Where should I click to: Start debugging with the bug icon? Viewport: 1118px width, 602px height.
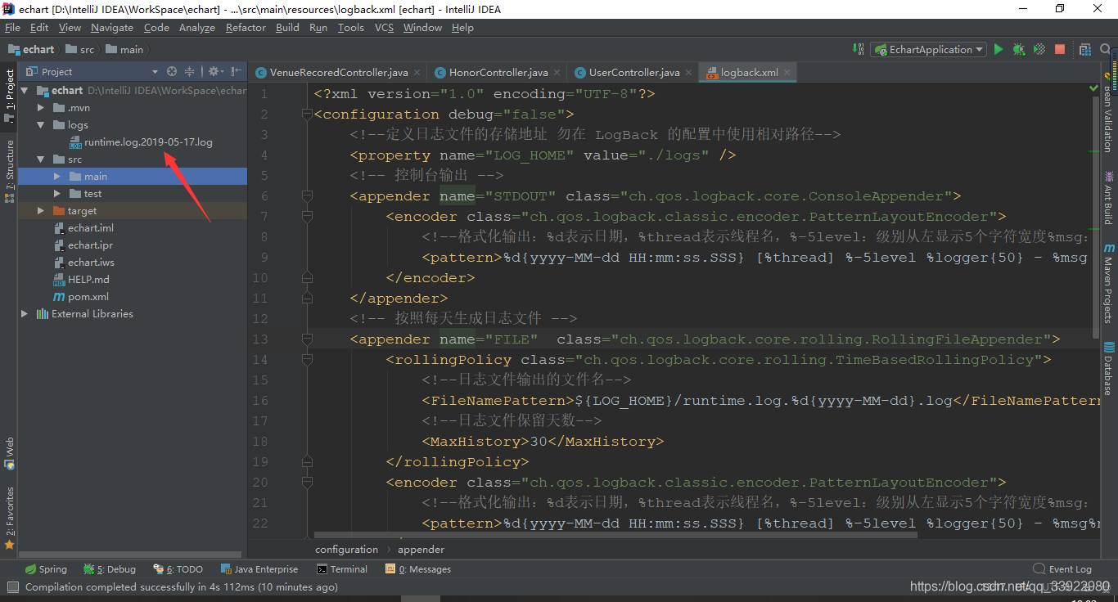pyautogui.click(x=1018, y=50)
